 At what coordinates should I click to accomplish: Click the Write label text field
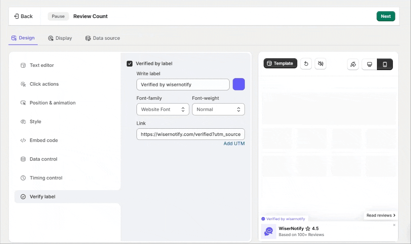(183, 85)
